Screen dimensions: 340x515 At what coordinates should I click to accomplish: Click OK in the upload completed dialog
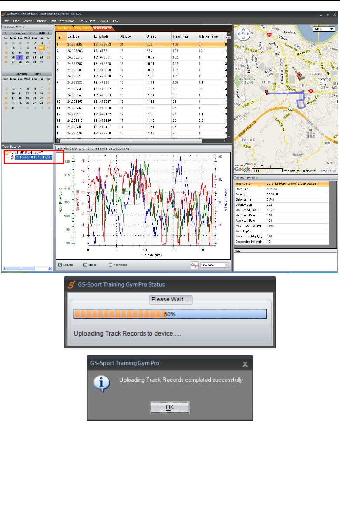pyautogui.click(x=170, y=407)
